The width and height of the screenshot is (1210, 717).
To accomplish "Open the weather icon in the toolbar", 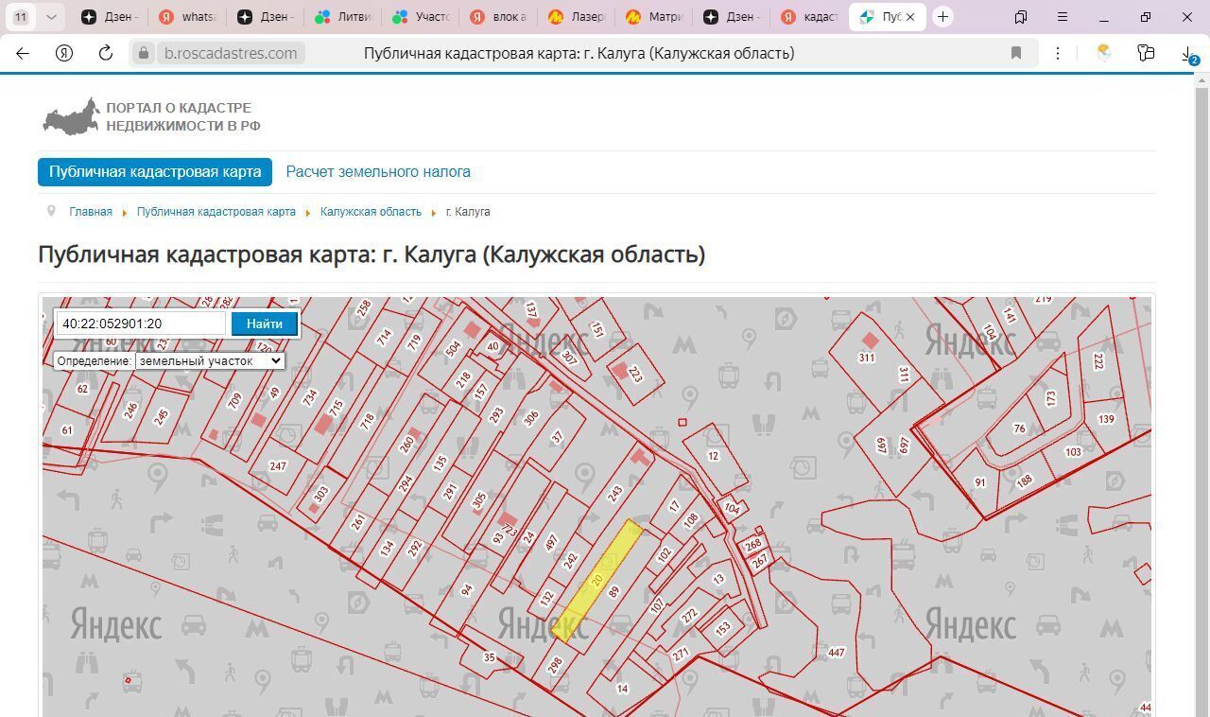I will pyautogui.click(x=1103, y=53).
